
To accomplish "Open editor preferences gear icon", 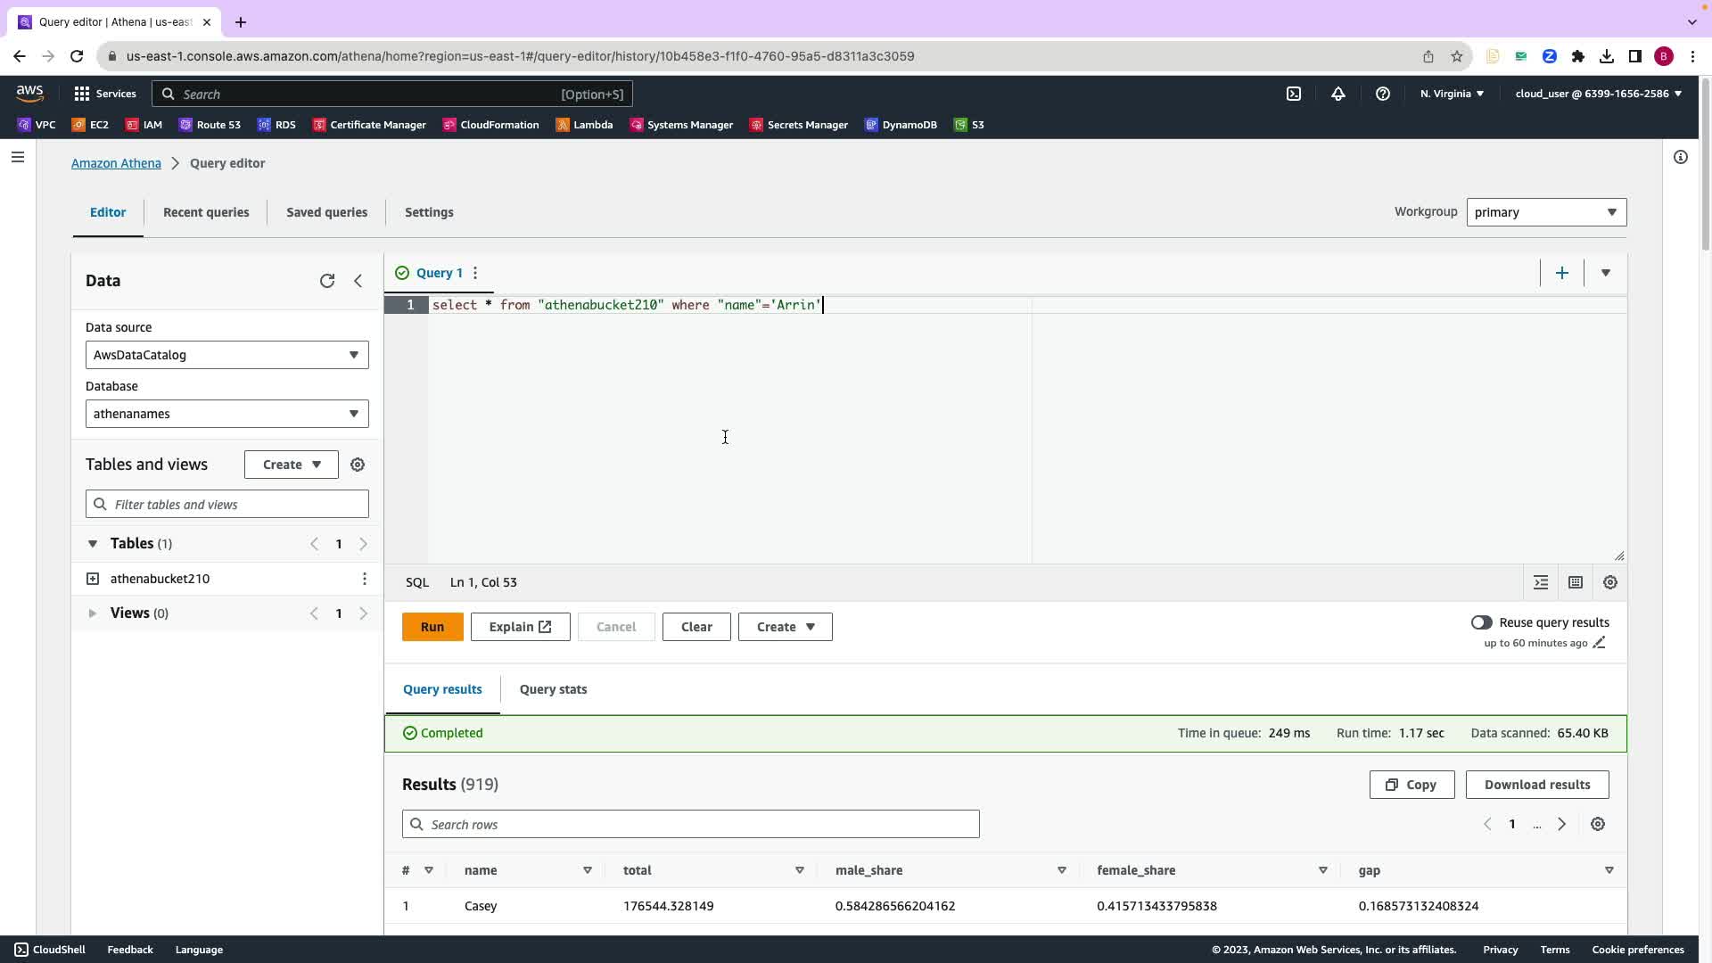I will (1610, 582).
